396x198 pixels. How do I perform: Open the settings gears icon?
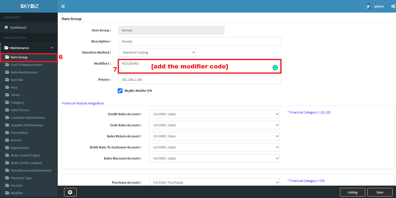pos(393,6)
